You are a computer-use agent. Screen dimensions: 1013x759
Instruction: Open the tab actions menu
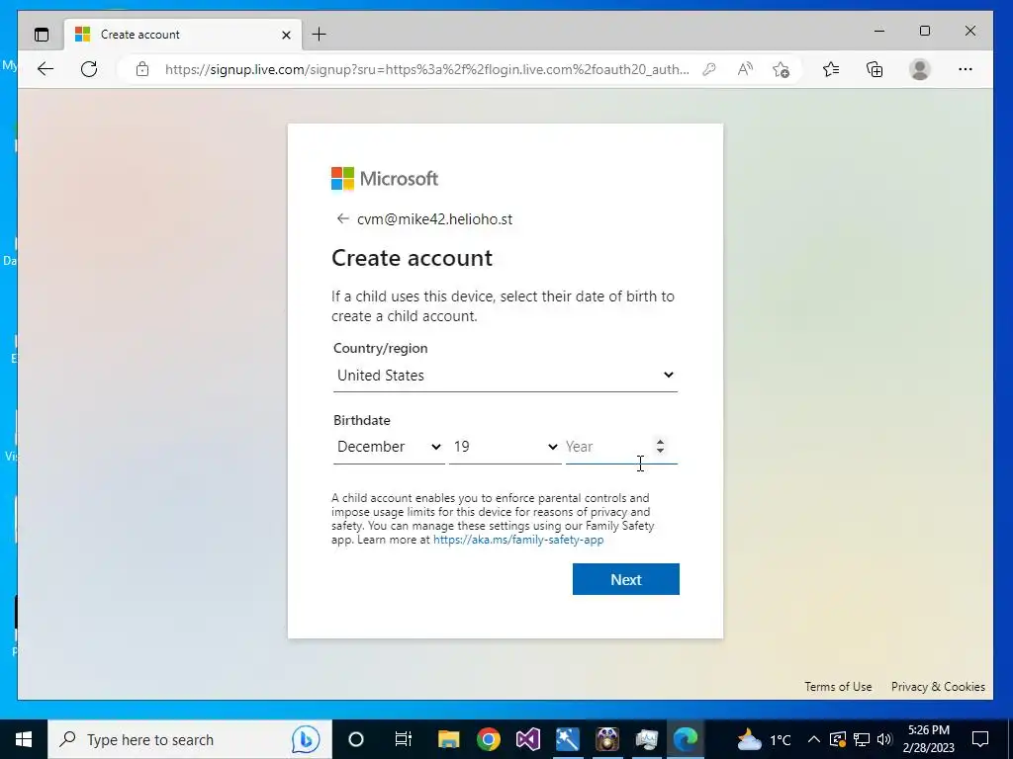click(x=42, y=35)
